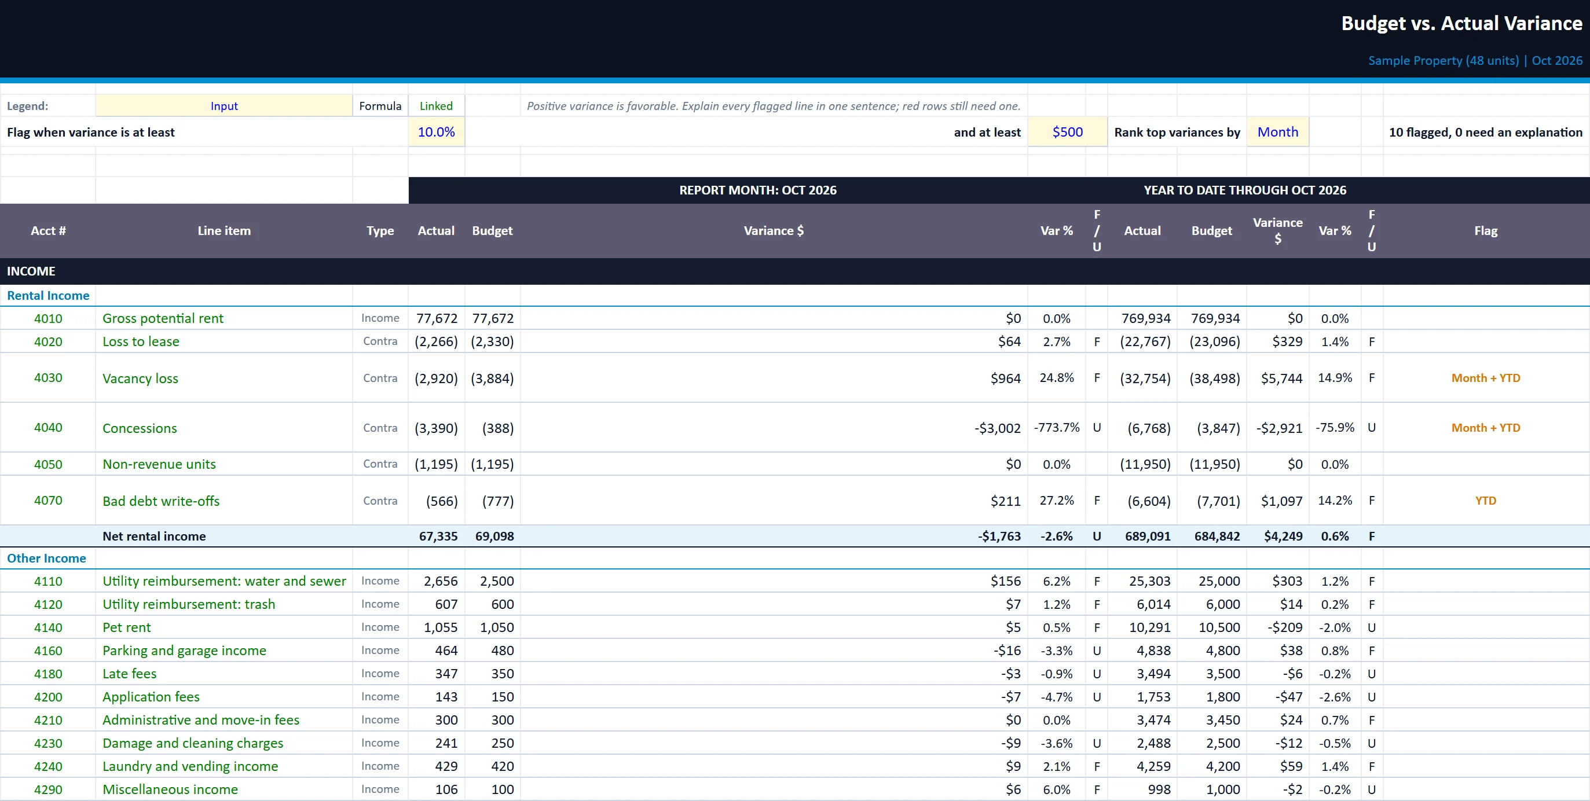Select 'YEAR TO DATE THROUGH OCT 2026' header

click(x=1245, y=190)
